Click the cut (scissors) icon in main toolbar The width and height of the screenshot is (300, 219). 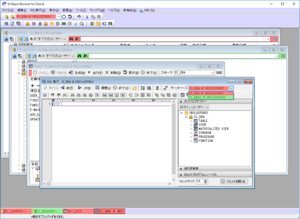pyautogui.click(x=87, y=17)
